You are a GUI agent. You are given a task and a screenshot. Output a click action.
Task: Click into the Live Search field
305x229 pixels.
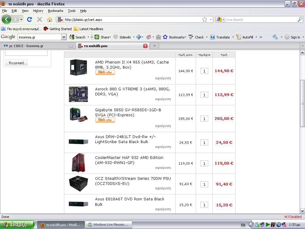pos(261,19)
